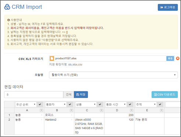Image resolution: width=181 pixels, height=137 pixels.
Task: Click the records-per-batch input showing 5
Action: [34, 95]
